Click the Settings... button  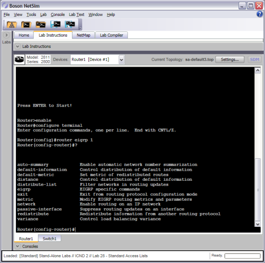coord(230,60)
